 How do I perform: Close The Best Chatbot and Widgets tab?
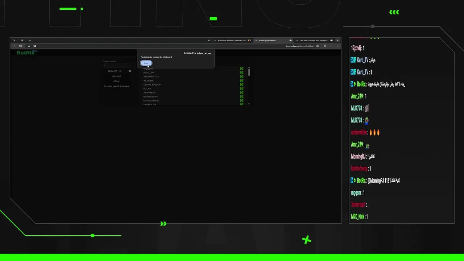(297, 40)
